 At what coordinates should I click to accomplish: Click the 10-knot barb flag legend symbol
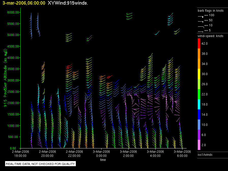201,26
